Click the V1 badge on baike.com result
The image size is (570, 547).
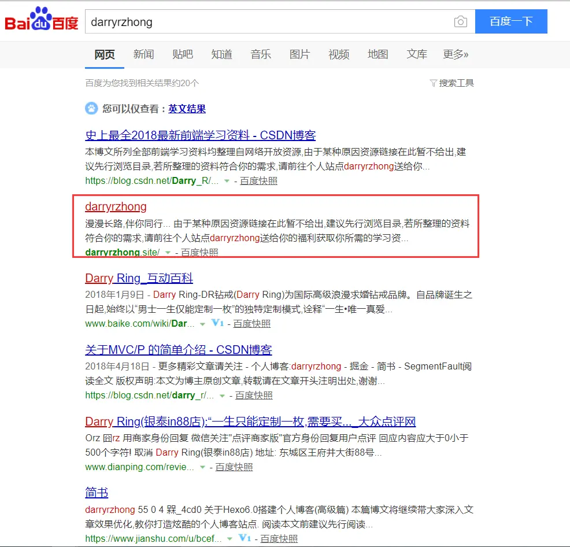217,323
